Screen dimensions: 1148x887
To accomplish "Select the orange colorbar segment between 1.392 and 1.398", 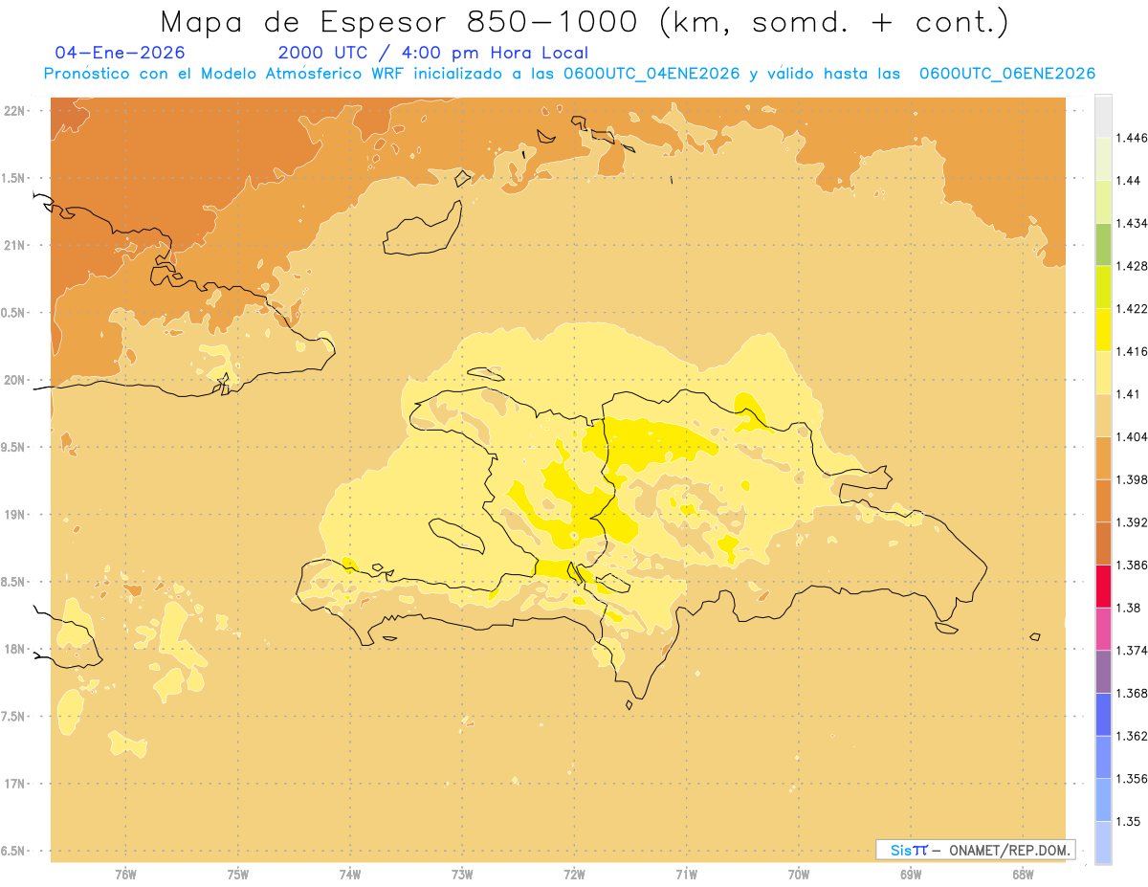I will [1103, 500].
